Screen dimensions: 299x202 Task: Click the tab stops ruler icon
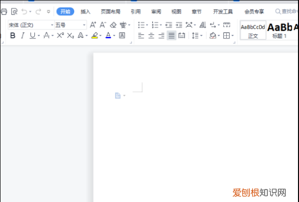227,25
